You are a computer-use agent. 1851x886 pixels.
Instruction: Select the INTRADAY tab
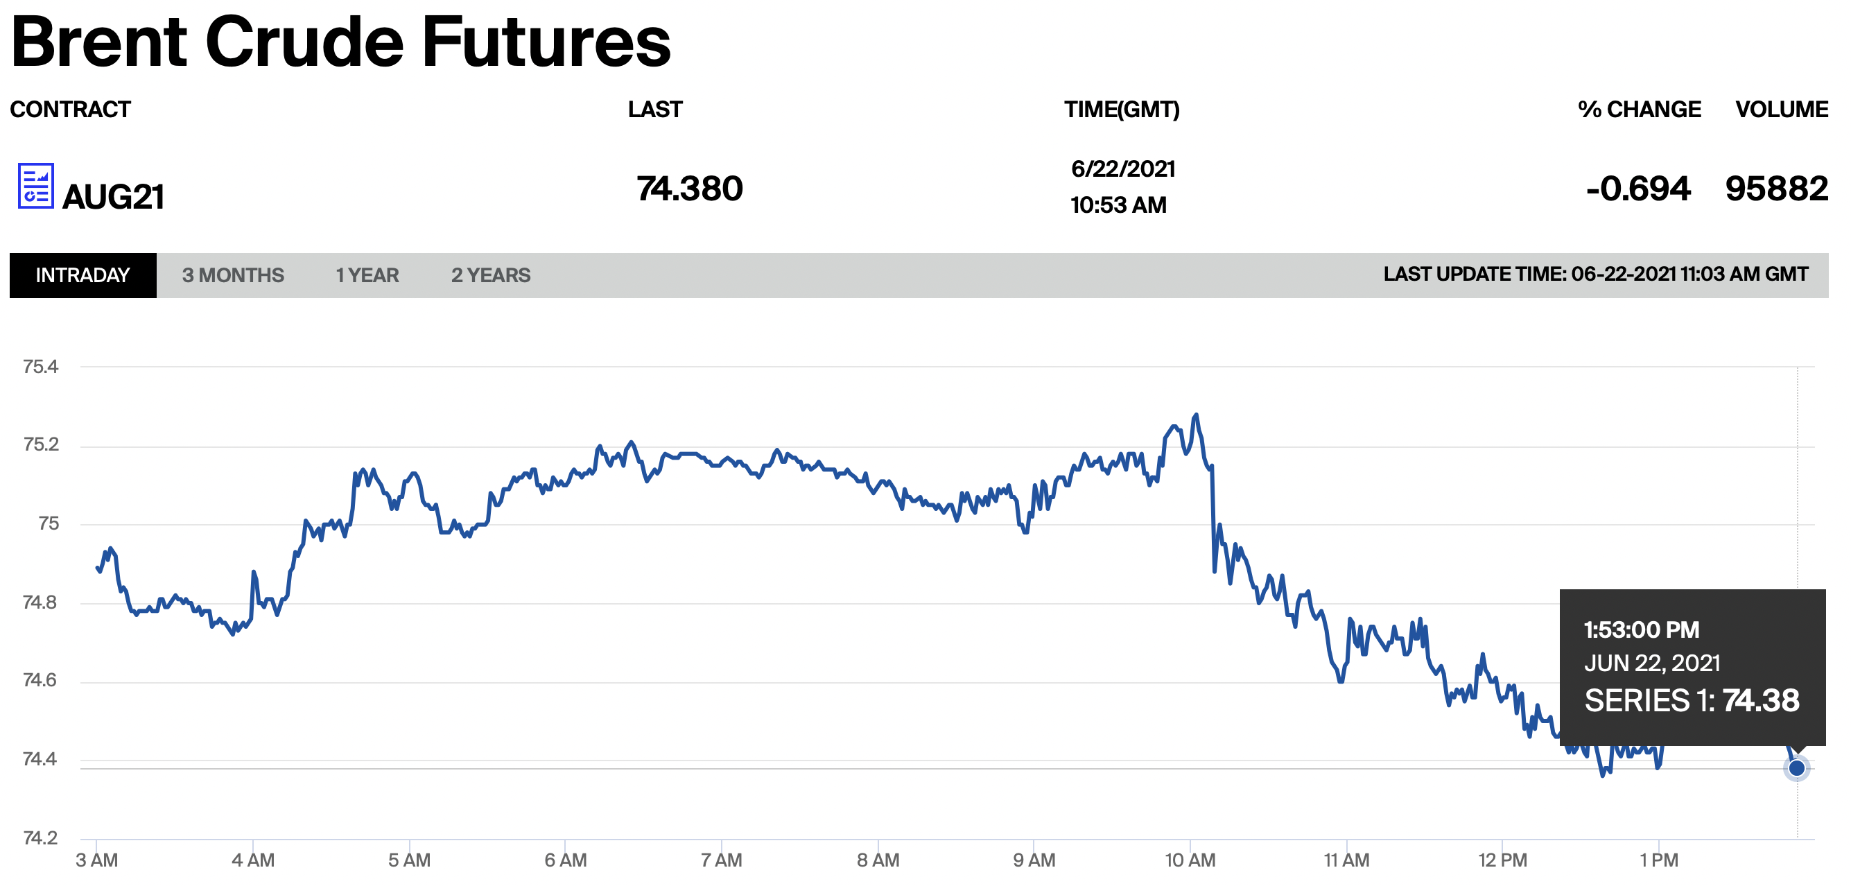point(81,275)
